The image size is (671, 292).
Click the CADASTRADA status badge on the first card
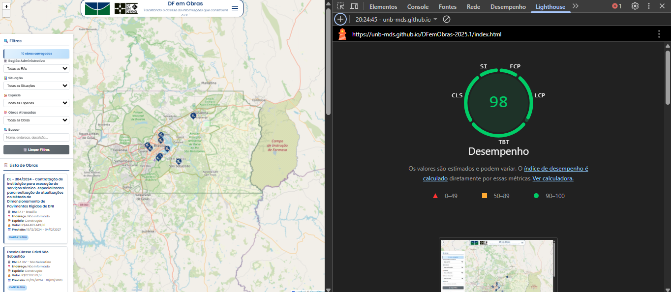(x=18, y=237)
